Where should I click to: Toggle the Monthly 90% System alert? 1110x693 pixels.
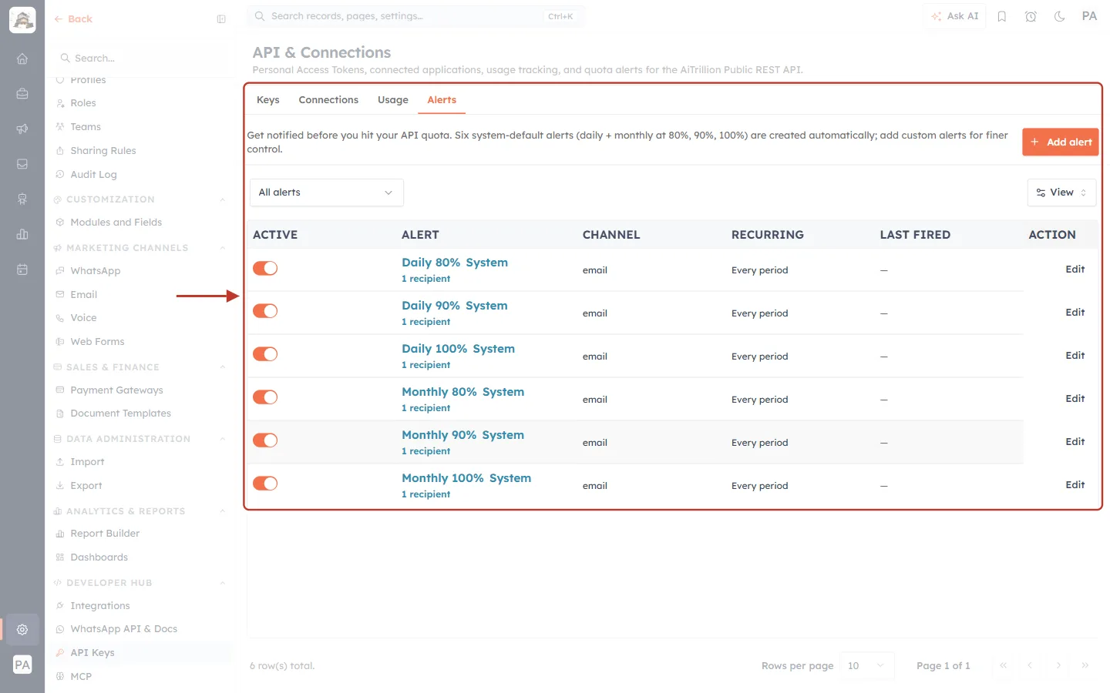point(265,440)
